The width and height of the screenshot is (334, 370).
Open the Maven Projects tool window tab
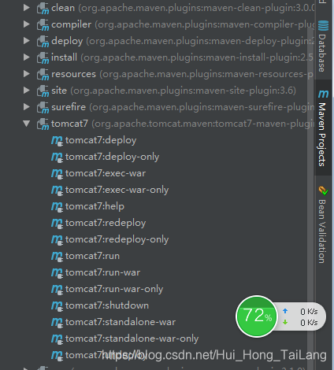point(323,128)
